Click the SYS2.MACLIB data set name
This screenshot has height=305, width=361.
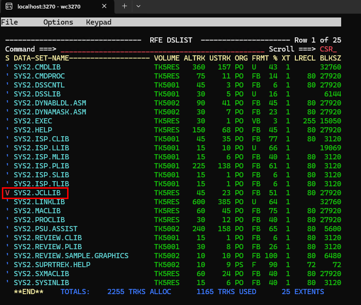tap(37, 211)
